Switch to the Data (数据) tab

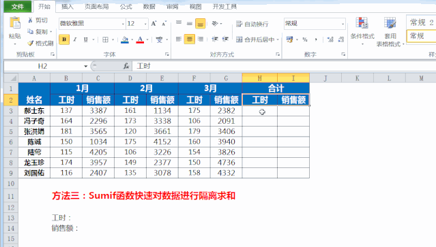(149, 6)
